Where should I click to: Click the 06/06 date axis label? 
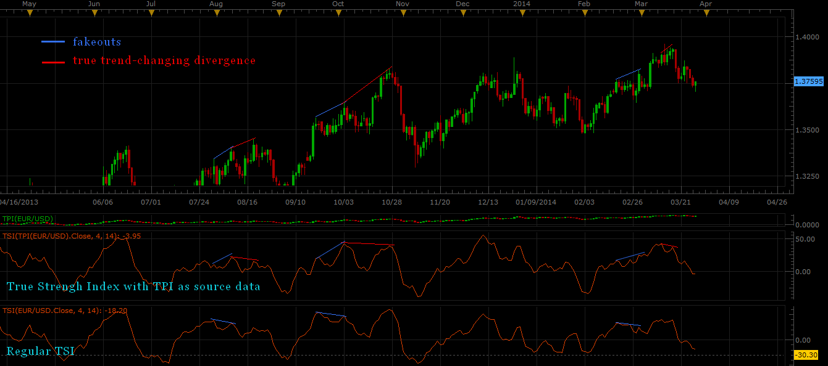pyautogui.click(x=102, y=201)
